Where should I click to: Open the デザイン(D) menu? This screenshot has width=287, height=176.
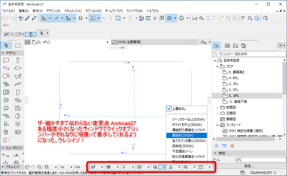(x=53, y=11)
